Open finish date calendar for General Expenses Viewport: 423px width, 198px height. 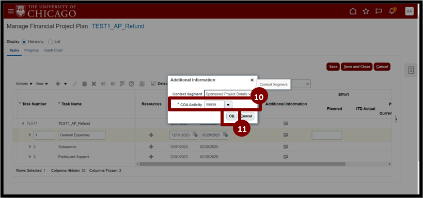(226, 135)
